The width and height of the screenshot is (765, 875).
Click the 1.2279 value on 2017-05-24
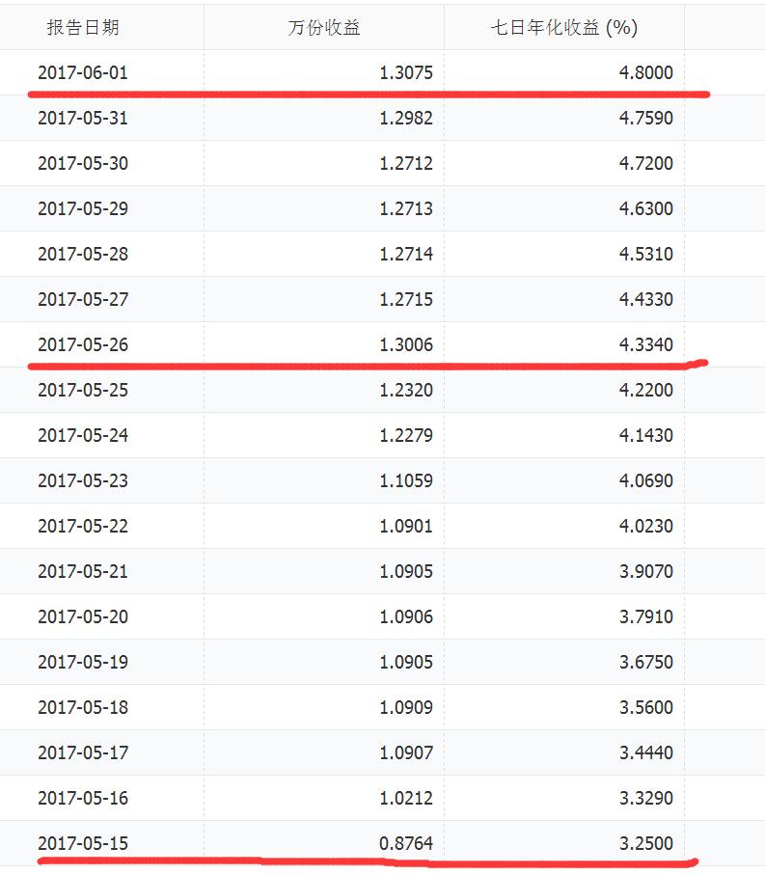pos(405,435)
